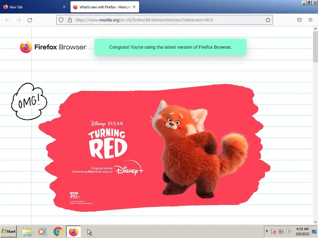Click the page scrollbar down arrow
Viewport: 318px width, 238px height.
(x=316, y=222)
